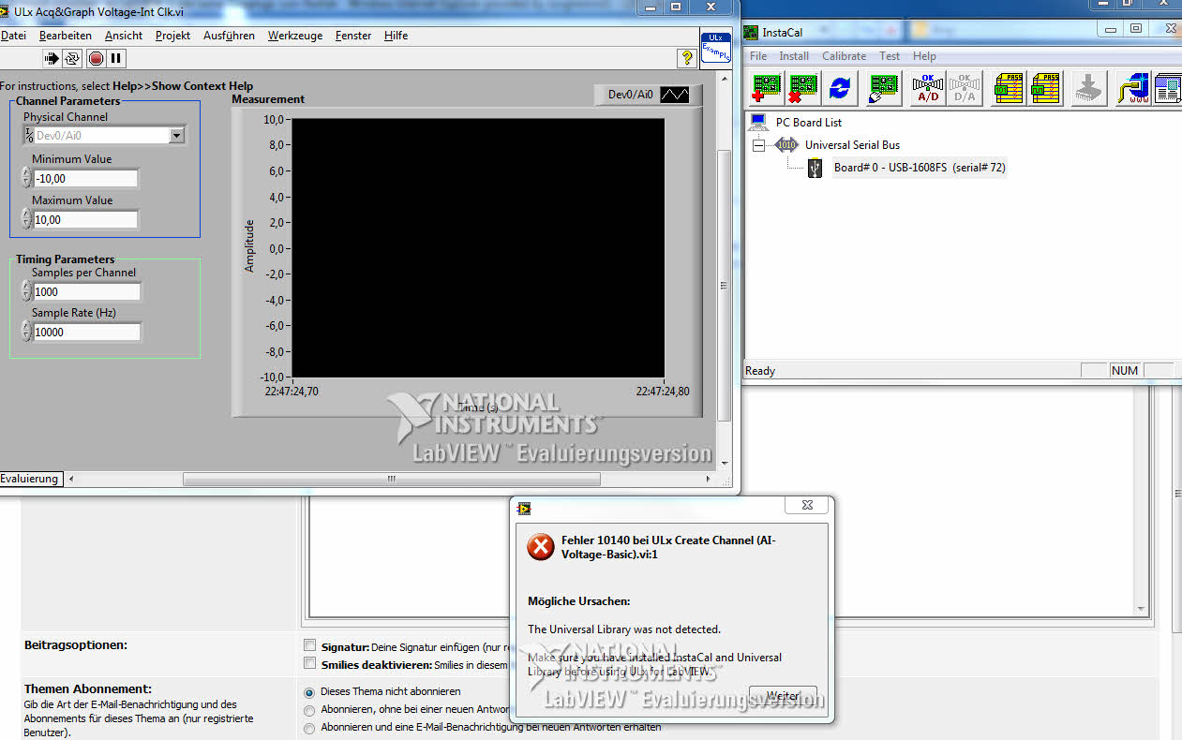This screenshot has height=740, width=1182.
Task: Click Maximum Value stepper arrows
Action: click(x=26, y=219)
